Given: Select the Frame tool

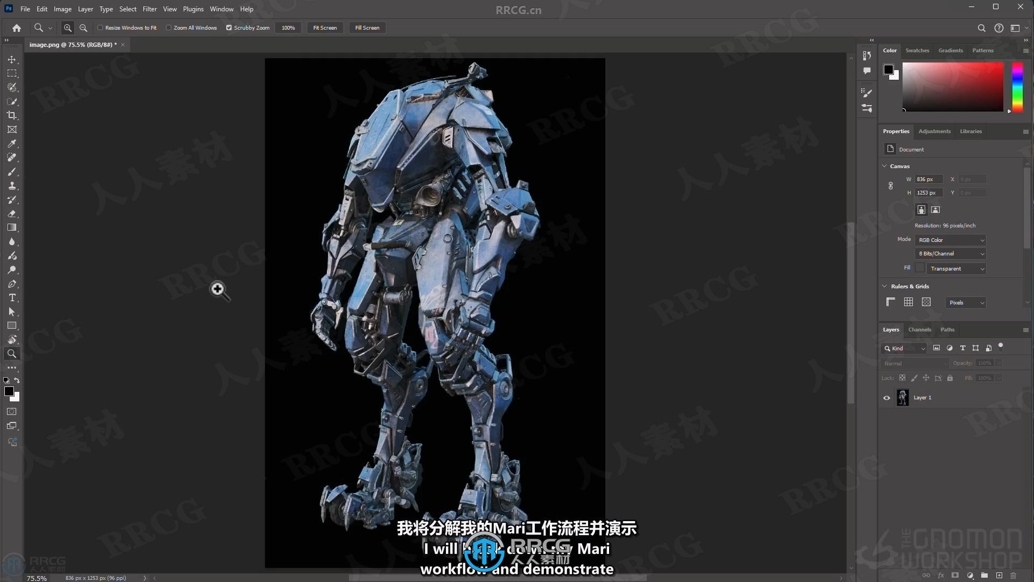Looking at the screenshot, I should pos(12,129).
